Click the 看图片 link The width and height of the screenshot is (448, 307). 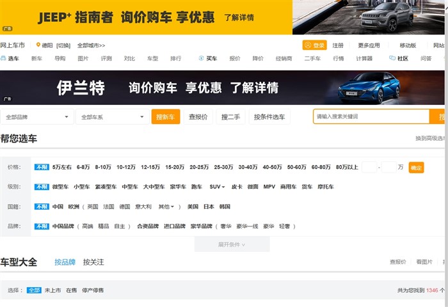point(424,262)
